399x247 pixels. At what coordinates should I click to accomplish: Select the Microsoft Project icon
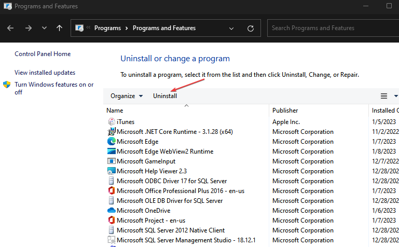click(x=111, y=221)
